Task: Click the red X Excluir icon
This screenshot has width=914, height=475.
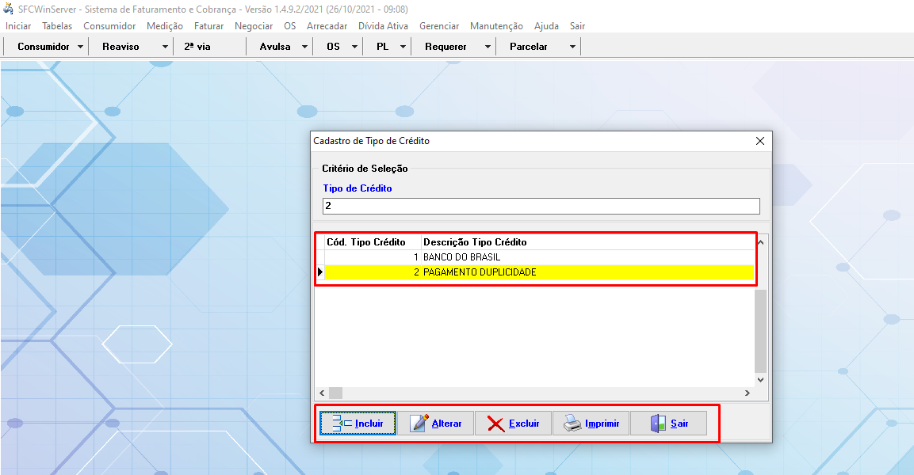Action: pyautogui.click(x=496, y=424)
